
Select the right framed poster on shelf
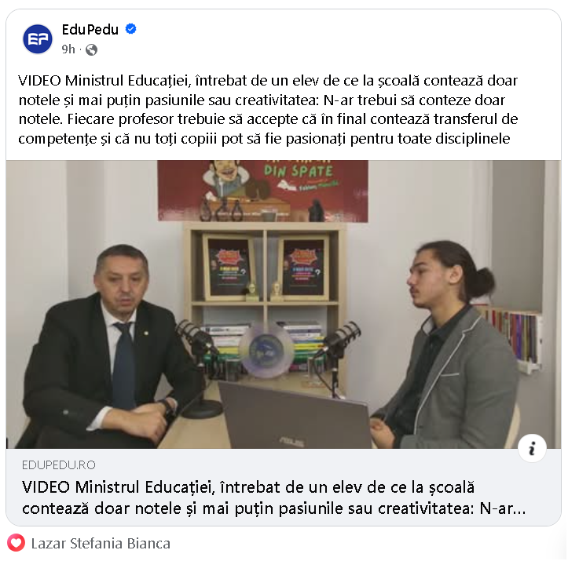(303, 268)
